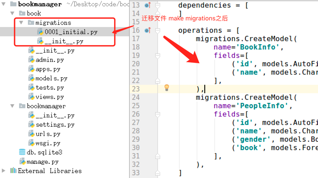Select the External Libraries label
The width and height of the screenshot is (318, 178).
(x=50, y=171)
